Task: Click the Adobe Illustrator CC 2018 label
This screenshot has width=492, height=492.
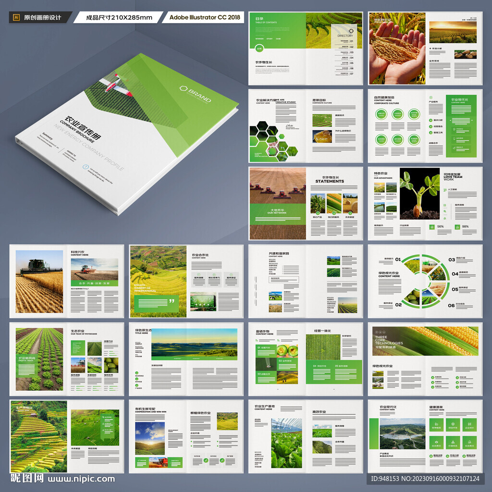Action: click(205, 18)
